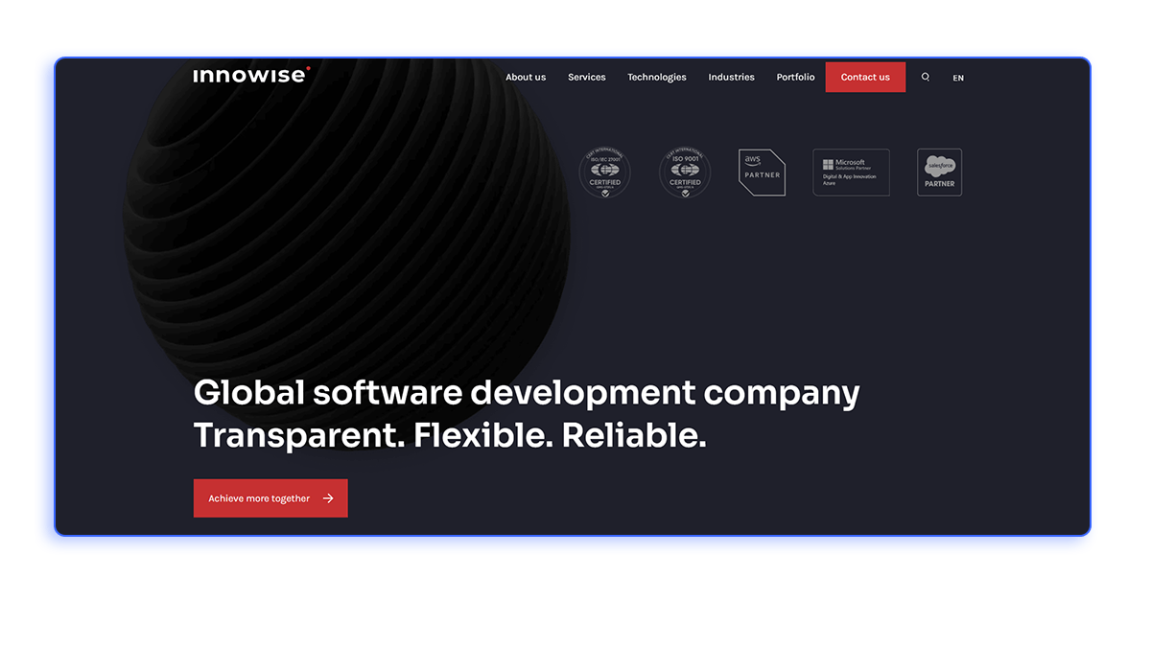The image size is (1151, 647).
Task: Click the ISO/IEC 27001 certified badge
Action: pos(604,173)
